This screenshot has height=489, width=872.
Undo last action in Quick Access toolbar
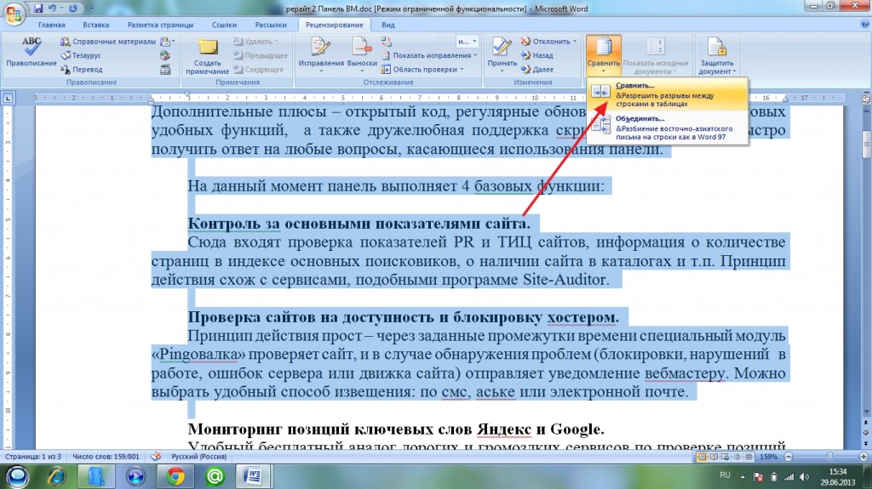tap(52, 9)
